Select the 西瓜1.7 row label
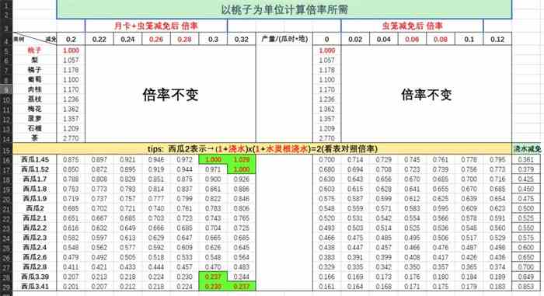Viewport: 544px width, 296px height. pyautogui.click(x=35, y=179)
